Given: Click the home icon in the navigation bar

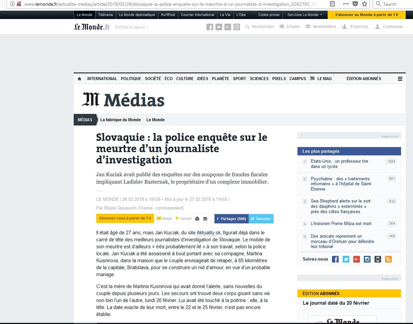Looking at the screenshot, I should 79,78.
